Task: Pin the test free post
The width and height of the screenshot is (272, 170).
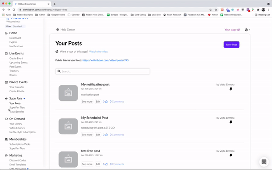Action: click(231, 155)
